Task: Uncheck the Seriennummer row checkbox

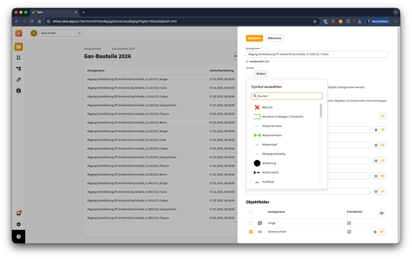Action: [251, 232]
